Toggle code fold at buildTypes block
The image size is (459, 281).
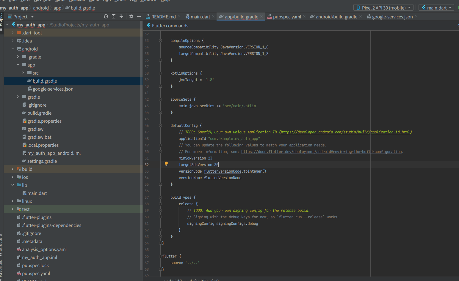click(x=160, y=198)
